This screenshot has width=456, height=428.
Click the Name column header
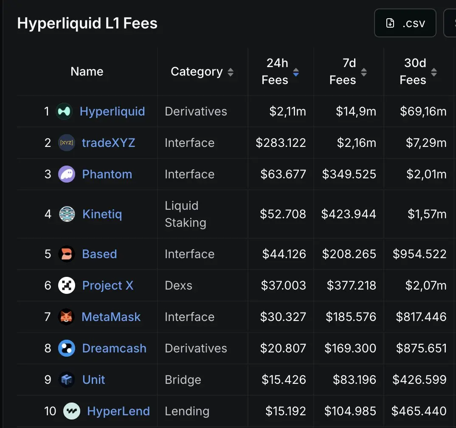point(87,71)
